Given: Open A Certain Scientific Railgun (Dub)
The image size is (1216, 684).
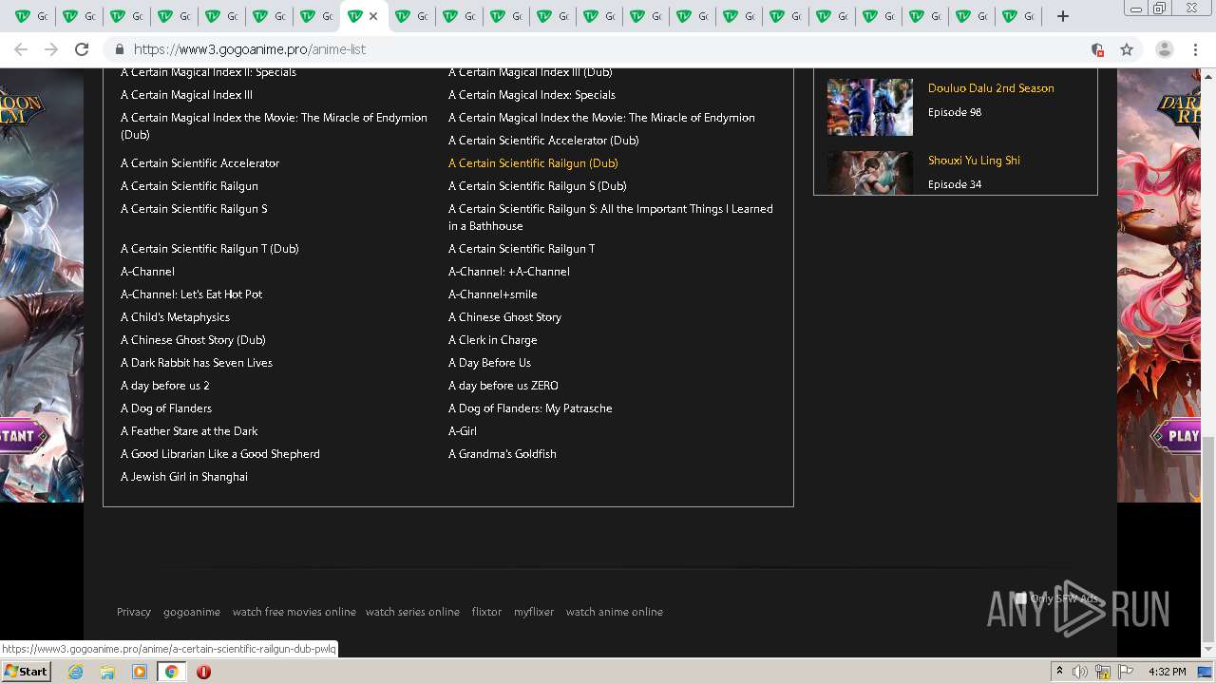Looking at the screenshot, I should (533, 163).
